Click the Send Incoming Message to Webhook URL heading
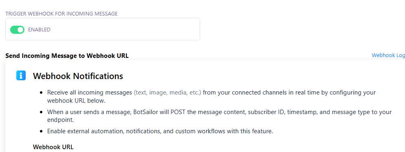 67,55
